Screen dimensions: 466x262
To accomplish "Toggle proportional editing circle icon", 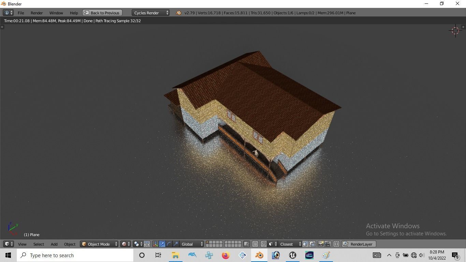I will pos(255,244).
